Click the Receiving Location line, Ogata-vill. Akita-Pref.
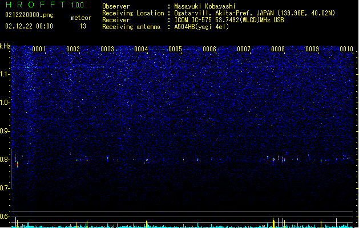This screenshot has height=228, width=359. tap(255, 13)
